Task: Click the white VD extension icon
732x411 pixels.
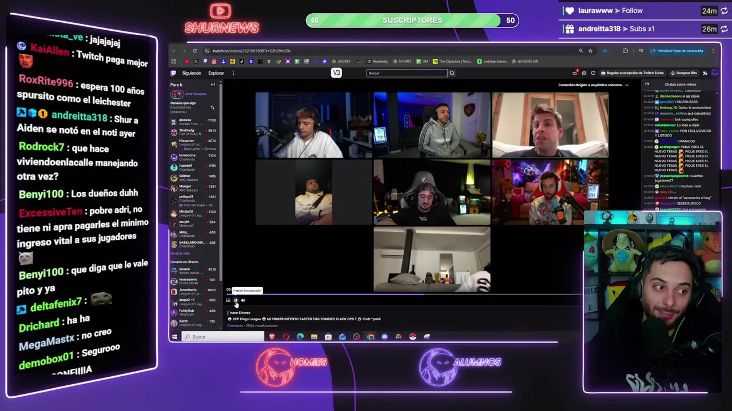Action: 336,72
